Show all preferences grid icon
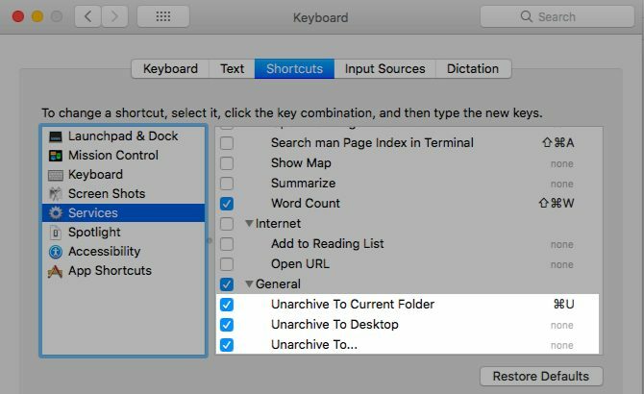644x394 pixels. [x=163, y=16]
